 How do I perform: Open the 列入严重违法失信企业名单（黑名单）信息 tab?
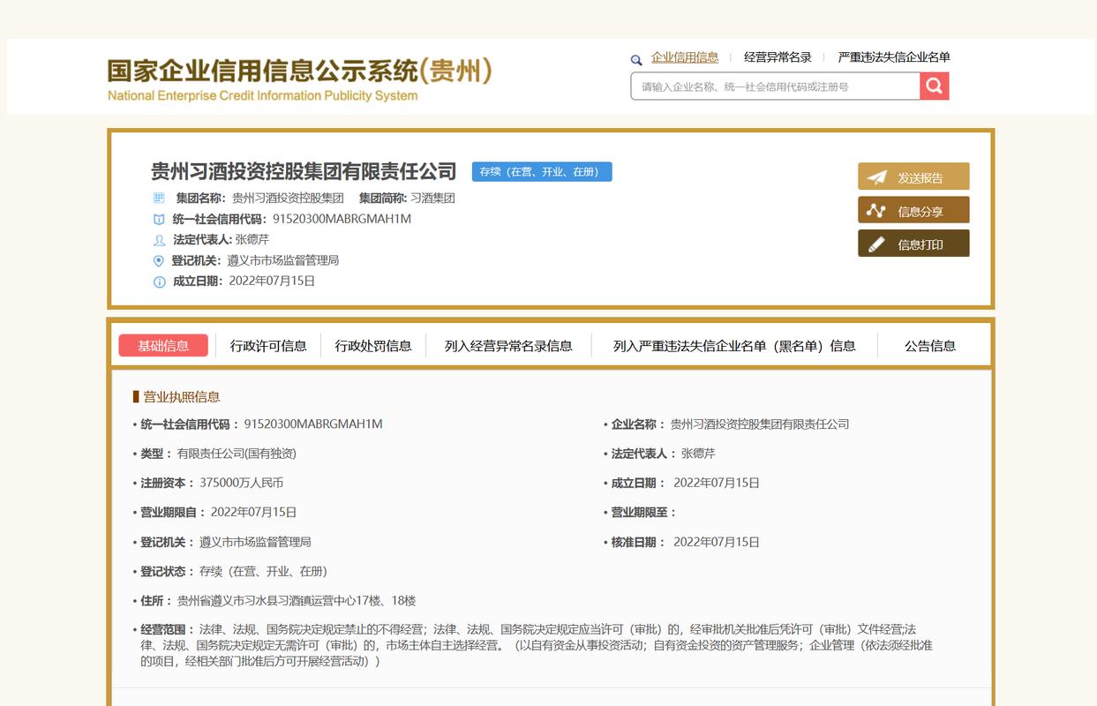coord(734,346)
